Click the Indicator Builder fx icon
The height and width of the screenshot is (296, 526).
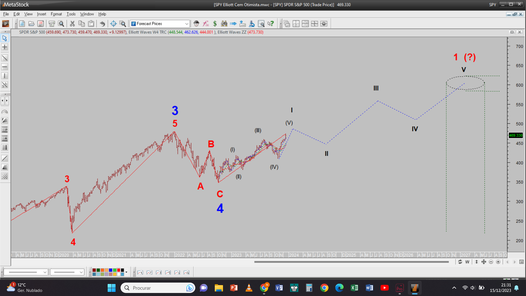pos(205,24)
